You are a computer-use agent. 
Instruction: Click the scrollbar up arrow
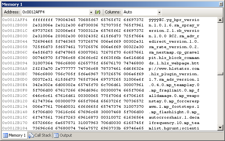[x=220, y=20]
